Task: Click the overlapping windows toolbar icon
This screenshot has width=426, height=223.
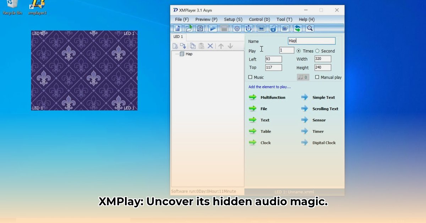Action: click(284, 28)
